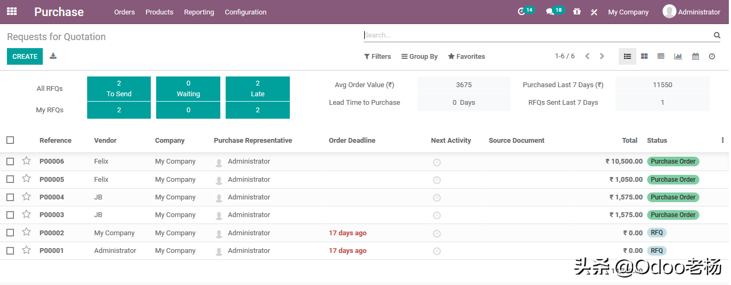
Task: Switch to pivot table view
Action: (661, 56)
